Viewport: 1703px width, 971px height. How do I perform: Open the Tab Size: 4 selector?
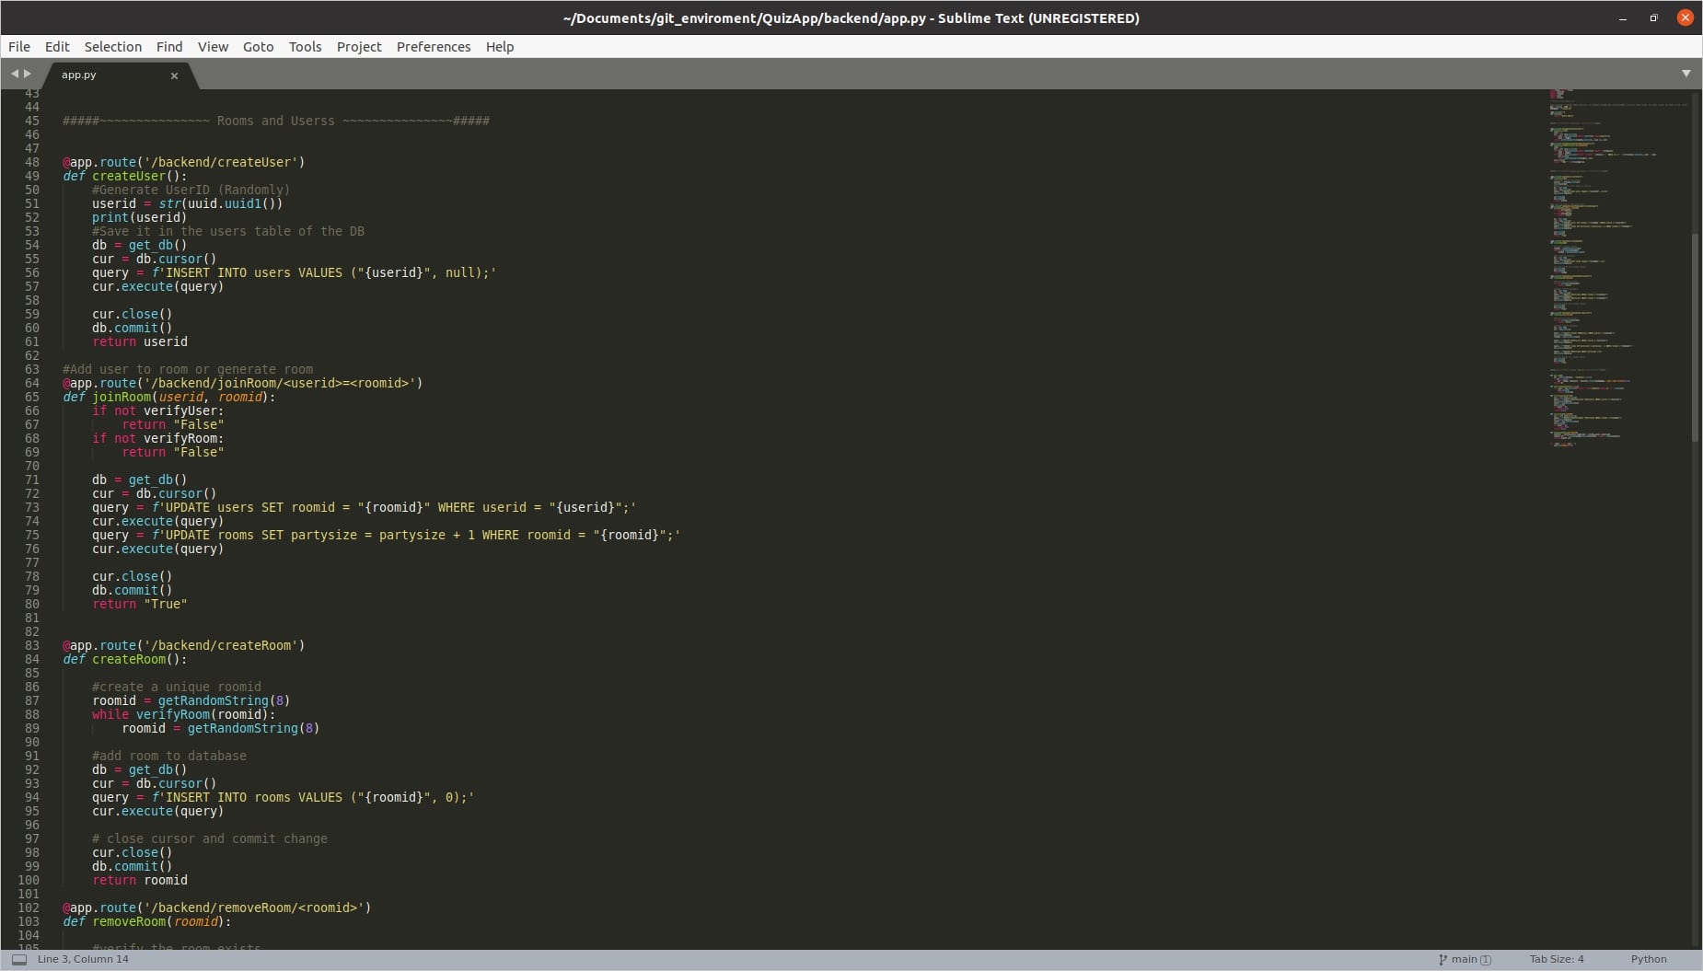pos(1557,959)
